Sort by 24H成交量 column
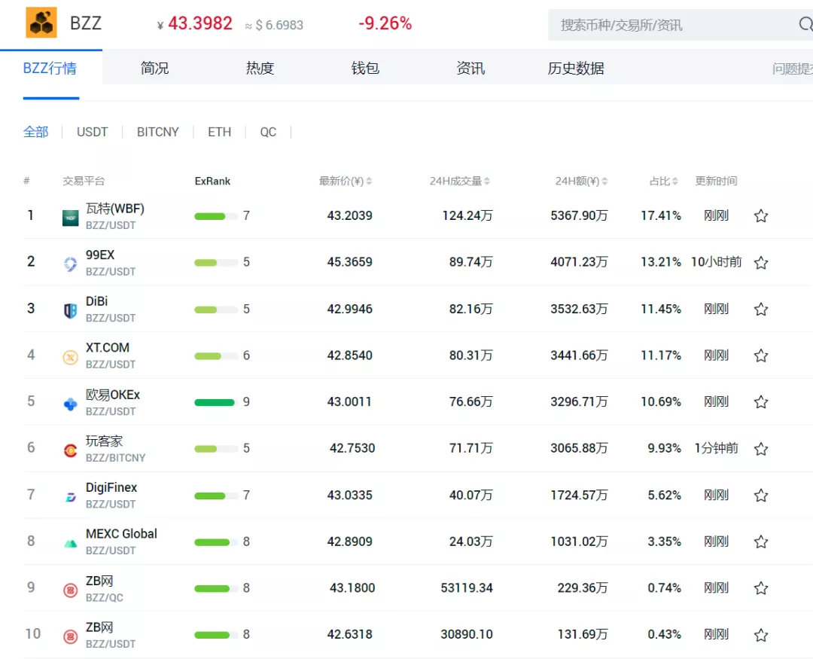The image size is (813, 659). click(459, 181)
